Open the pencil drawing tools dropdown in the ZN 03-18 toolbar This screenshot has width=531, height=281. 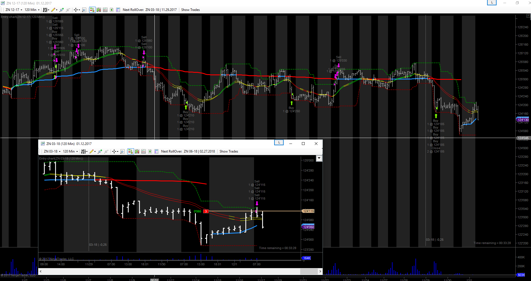[93, 151]
